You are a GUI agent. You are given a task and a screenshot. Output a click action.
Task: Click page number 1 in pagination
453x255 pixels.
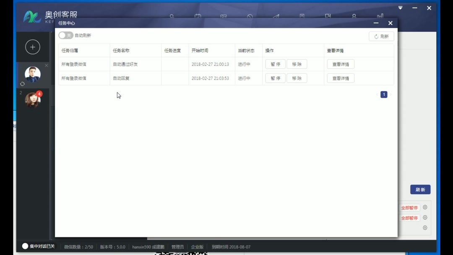383,94
